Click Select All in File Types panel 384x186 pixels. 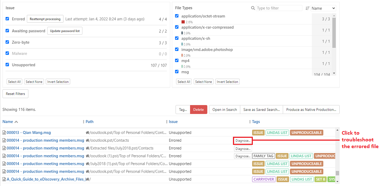[184, 82]
